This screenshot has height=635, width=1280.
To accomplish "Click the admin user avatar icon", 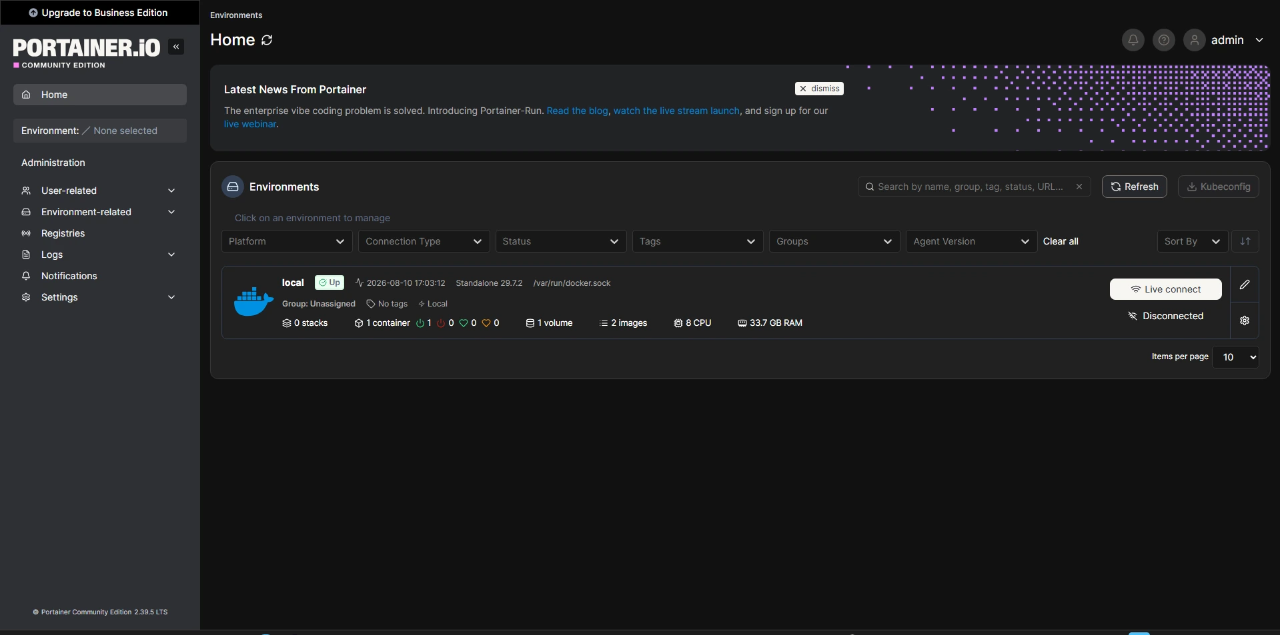I will (x=1195, y=40).
